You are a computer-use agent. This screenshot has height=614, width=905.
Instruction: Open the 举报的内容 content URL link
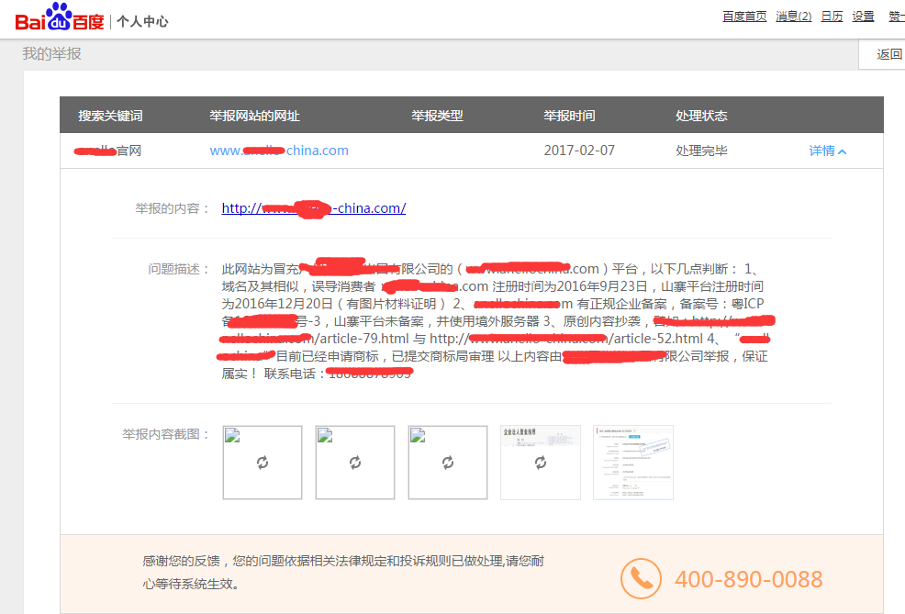coord(313,208)
